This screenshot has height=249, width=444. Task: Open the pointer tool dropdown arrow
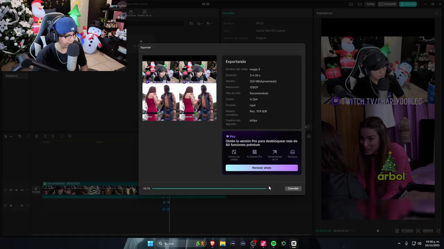click(x=11, y=136)
